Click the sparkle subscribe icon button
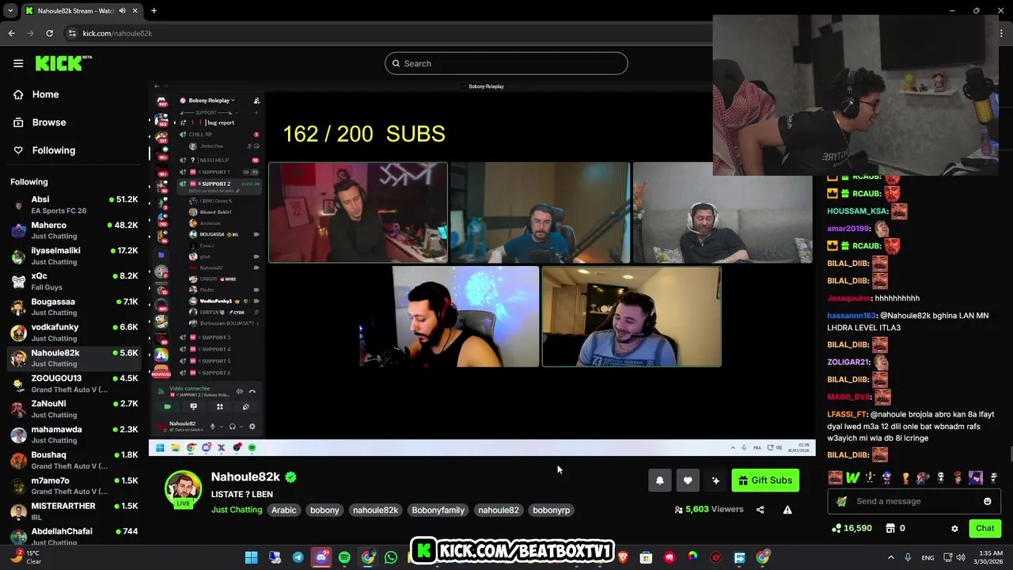1013x570 pixels. tap(715, 481)
